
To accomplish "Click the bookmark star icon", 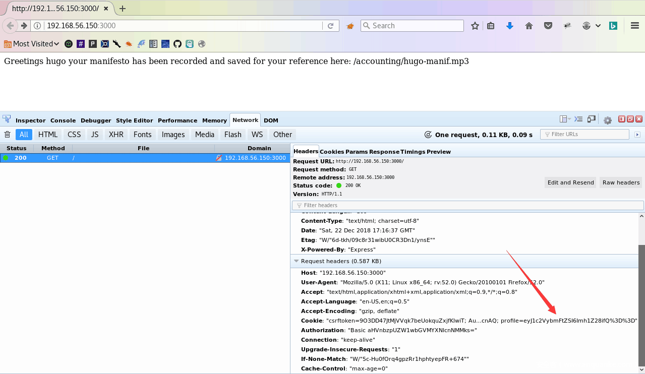I will click(475, 26).
